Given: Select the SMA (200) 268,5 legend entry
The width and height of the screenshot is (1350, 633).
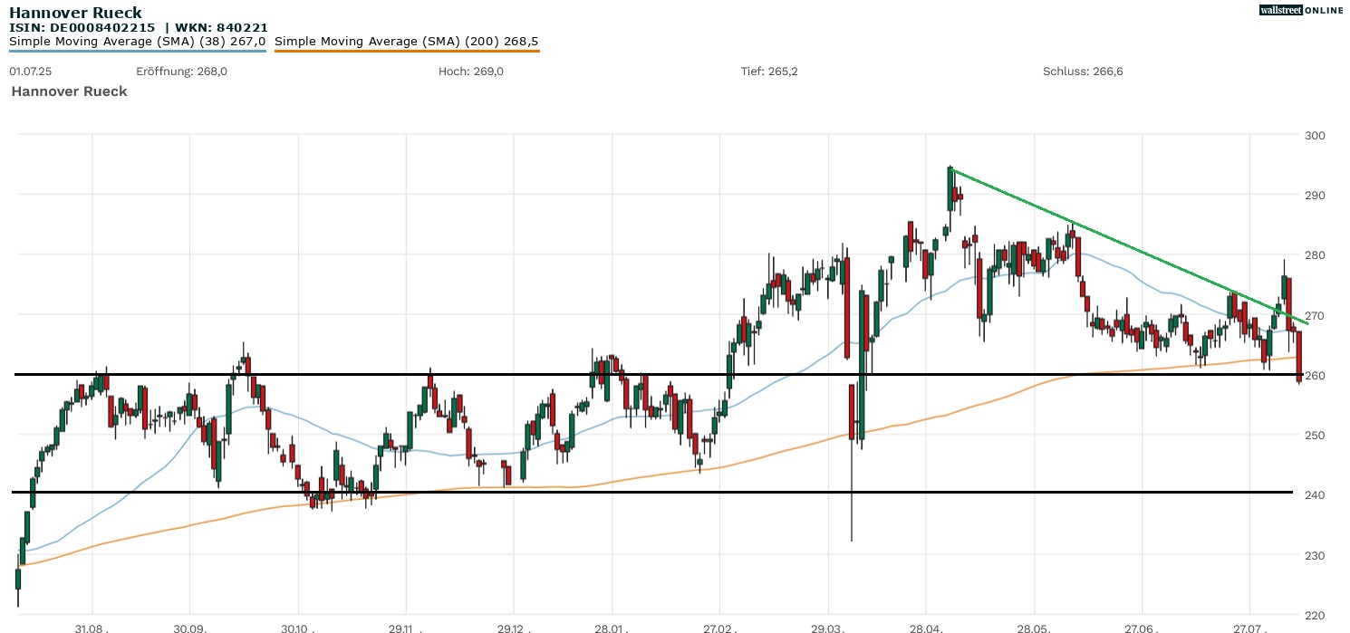Looking at the screenshot, I should pyautogui.click(x=407, y=42).
